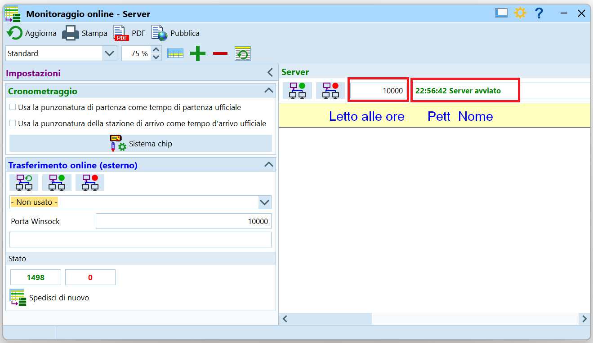Screen dimensions: 593x343
Task: Stop the server with the red network icon
Action: 330,90
